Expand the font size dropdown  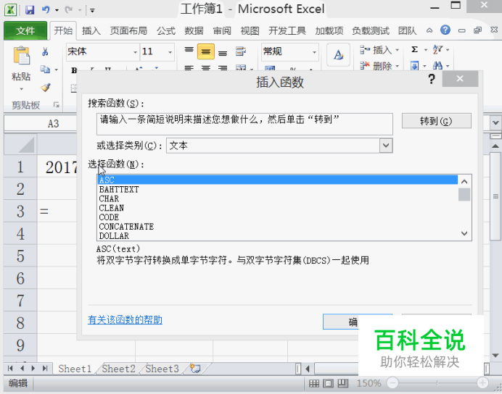click(x=170, y=51)
